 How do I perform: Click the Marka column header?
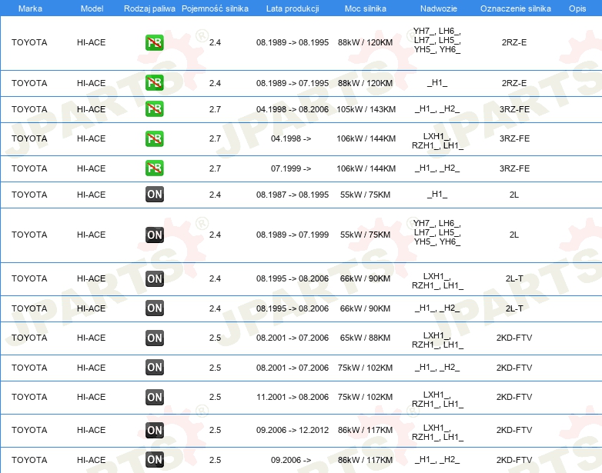pos(30,8)
